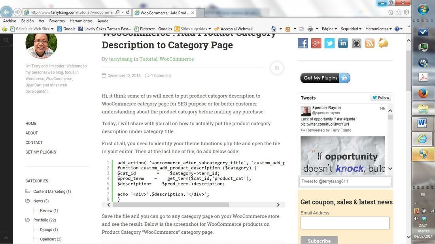
Task: Expand the command bar overflow chevron
Action: pyautogui.click(x=409, y=26)
